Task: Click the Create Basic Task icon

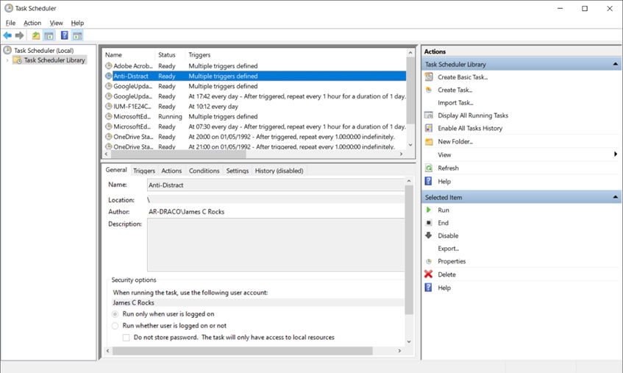Action: click(x=429, y=77)
